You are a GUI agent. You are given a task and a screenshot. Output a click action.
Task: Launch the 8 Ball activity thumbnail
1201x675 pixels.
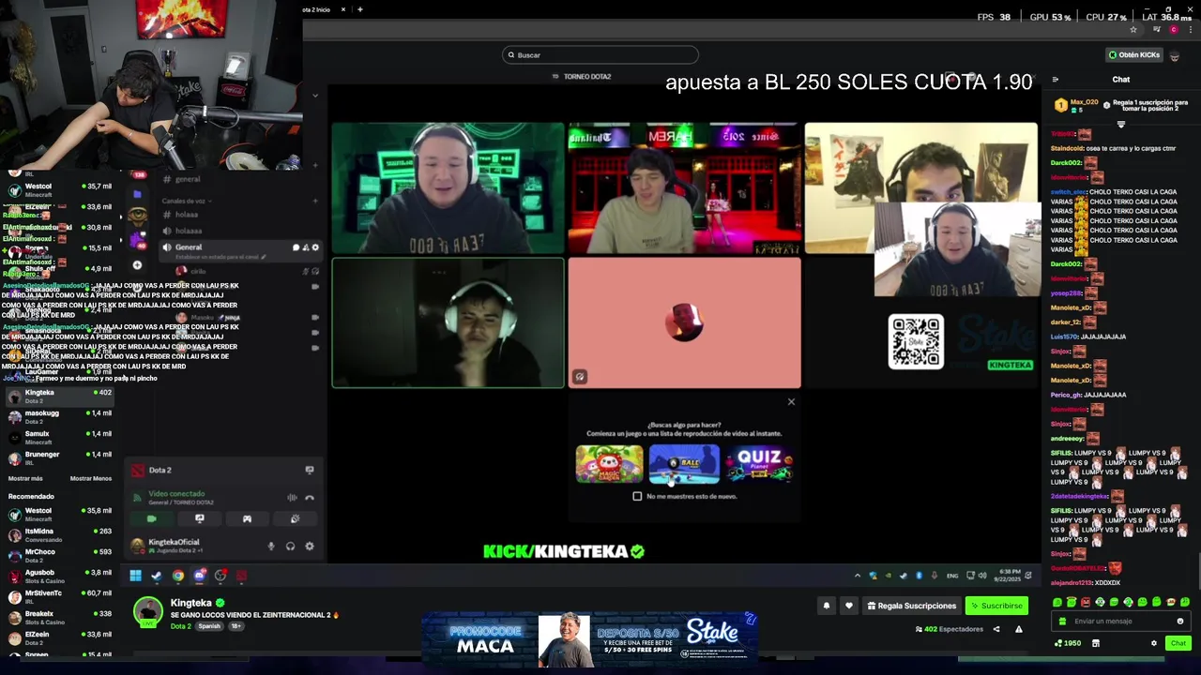pyautogui.click(x=684, y=464)
